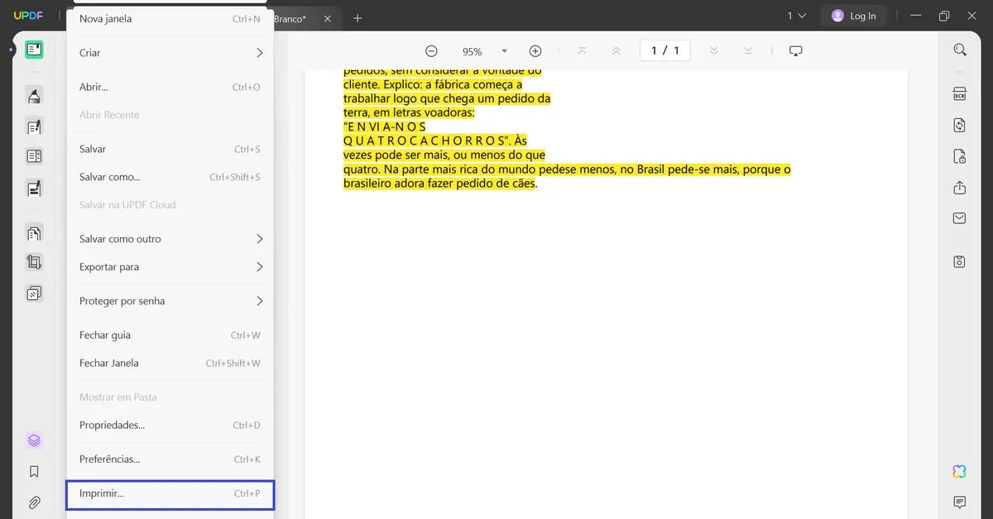Open the Batch process tool icon

(x=34, y=293)
